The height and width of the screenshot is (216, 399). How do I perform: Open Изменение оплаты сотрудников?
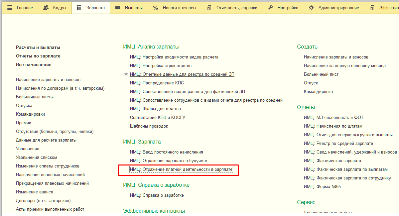pos(48,166)
